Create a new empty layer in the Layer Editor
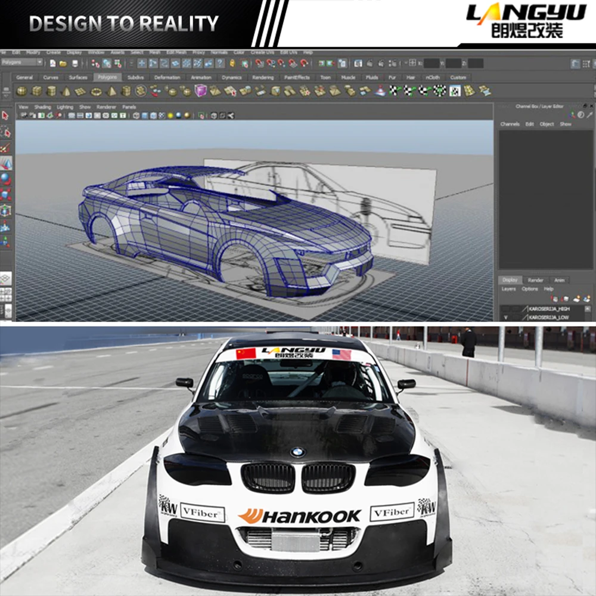This screenshot has width=596, height=596. point(576,298)
